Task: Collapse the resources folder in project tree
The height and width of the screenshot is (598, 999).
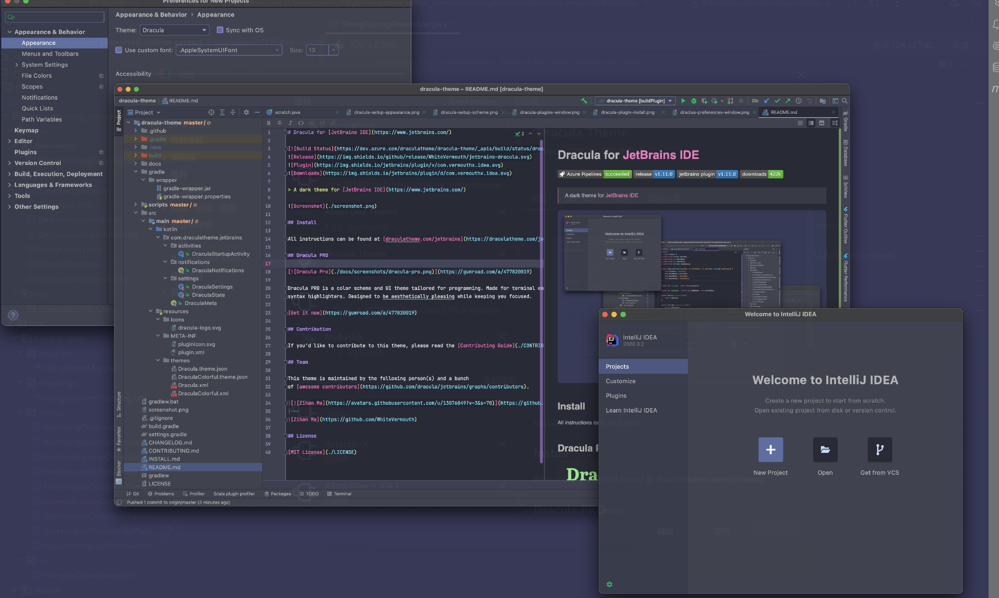Action: point(151,311)
